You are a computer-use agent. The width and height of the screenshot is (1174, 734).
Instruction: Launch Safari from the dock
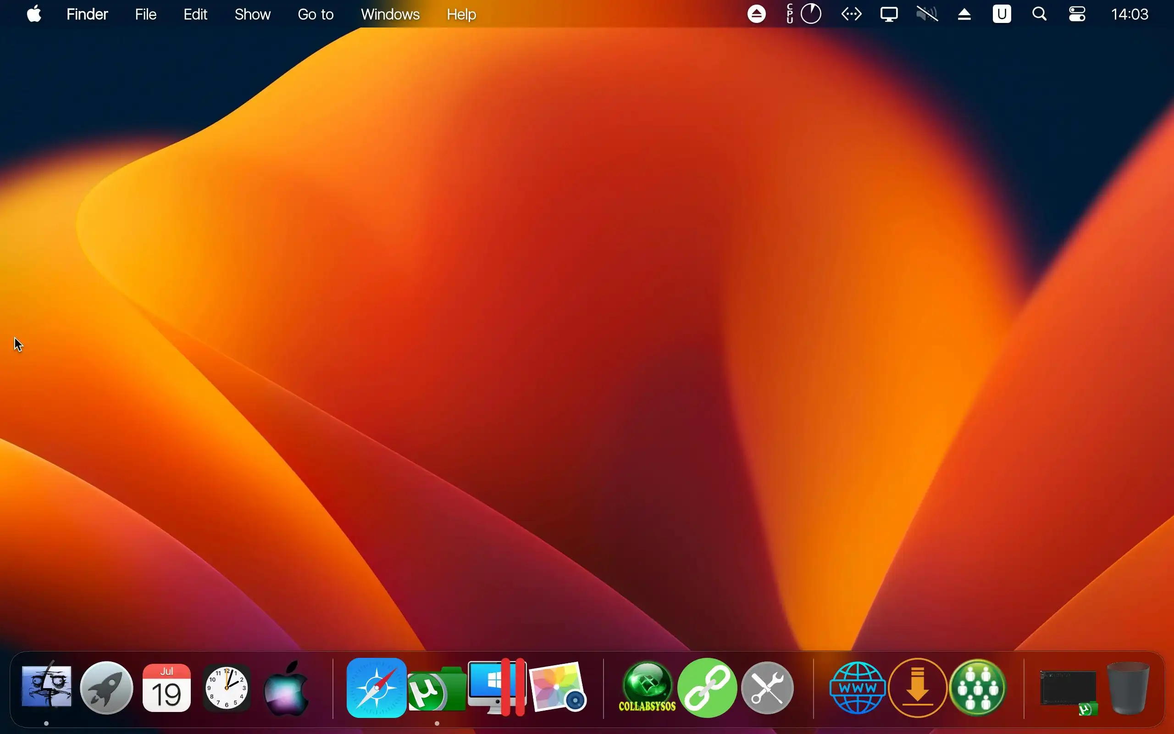point(377,687)
